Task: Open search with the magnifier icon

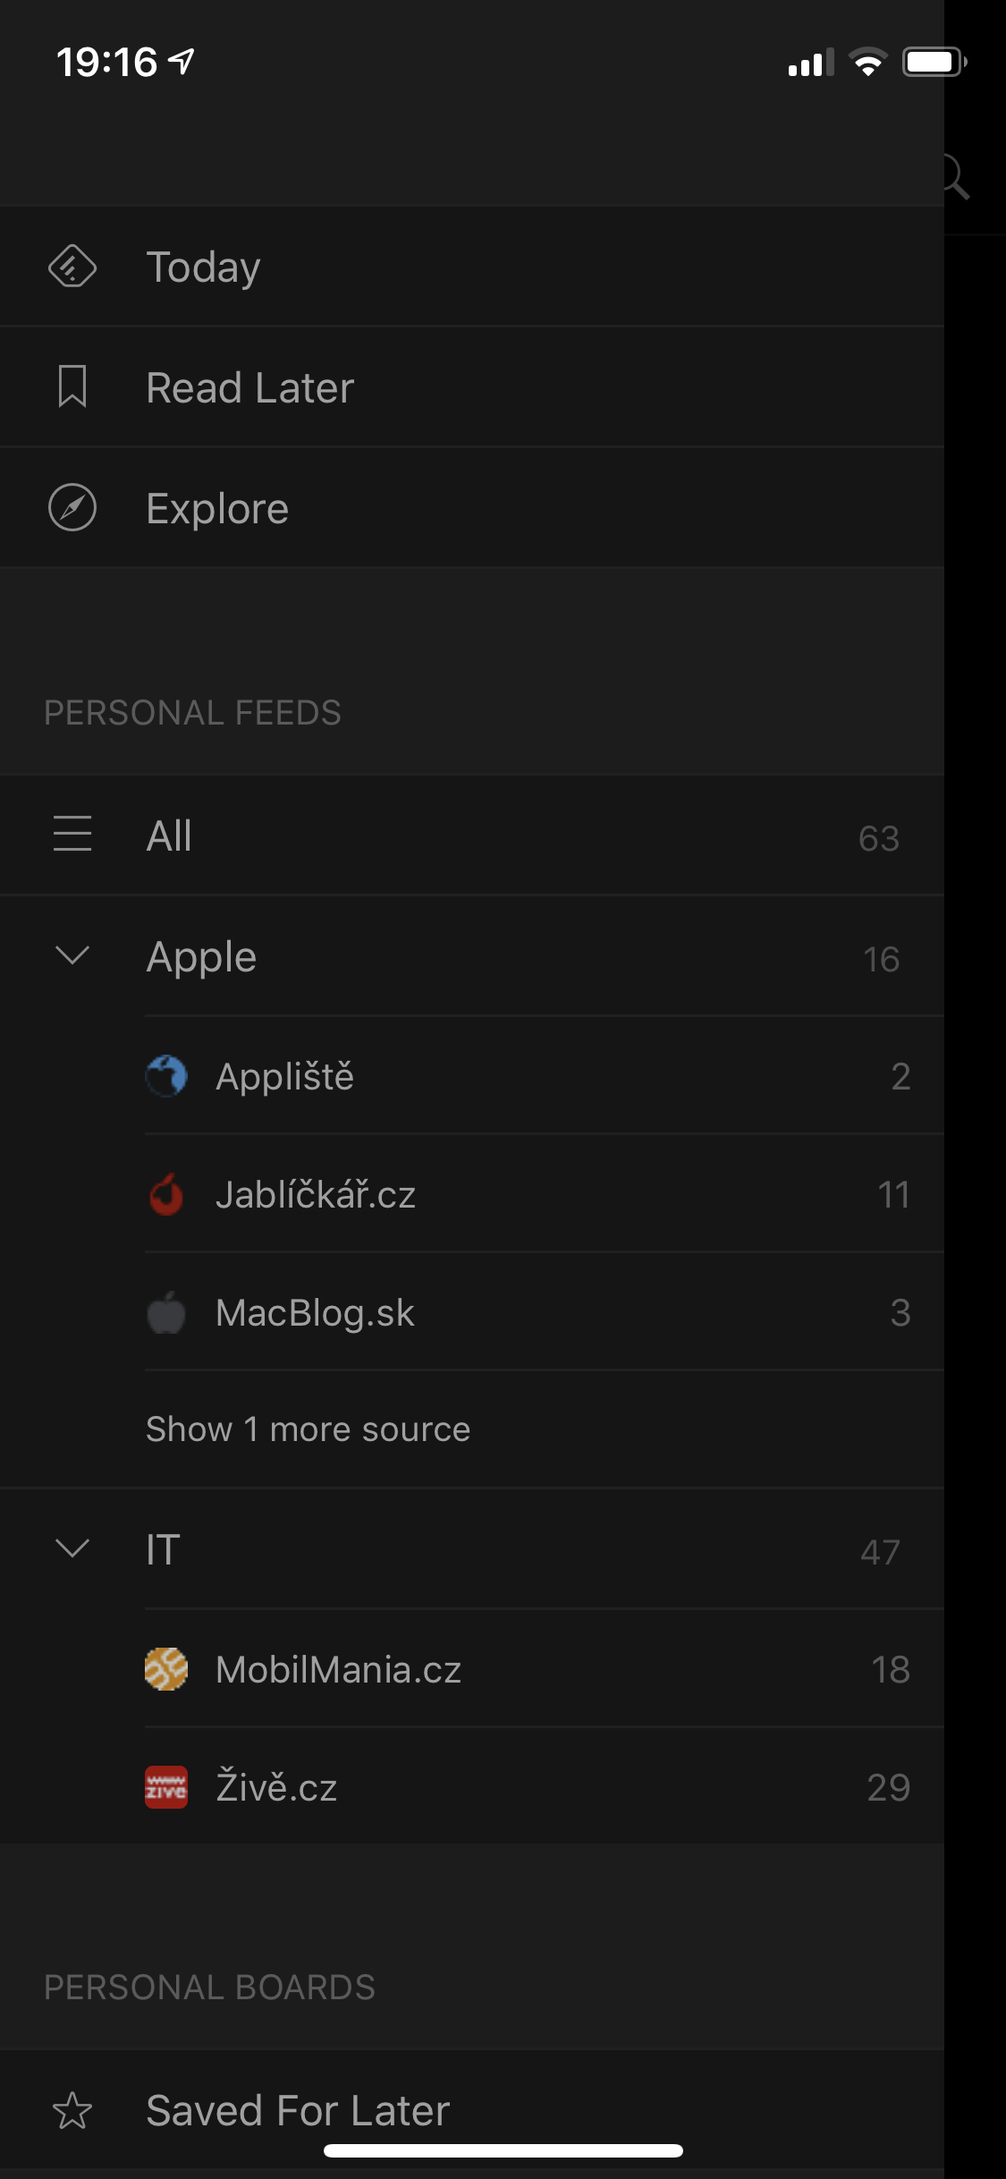Action: coord(957,176)
